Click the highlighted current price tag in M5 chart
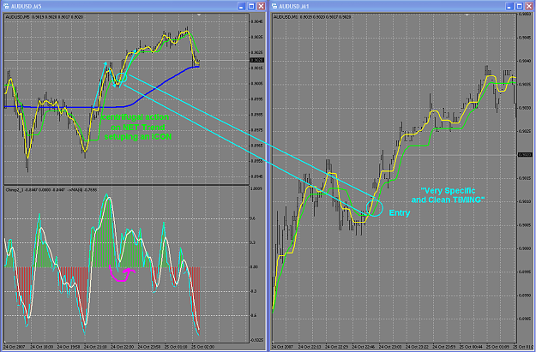Image resolution: width=536 pixels, height=352 pixels. (257, 60)
